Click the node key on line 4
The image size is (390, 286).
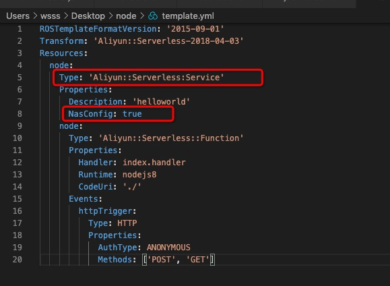[x=59, y=65]
